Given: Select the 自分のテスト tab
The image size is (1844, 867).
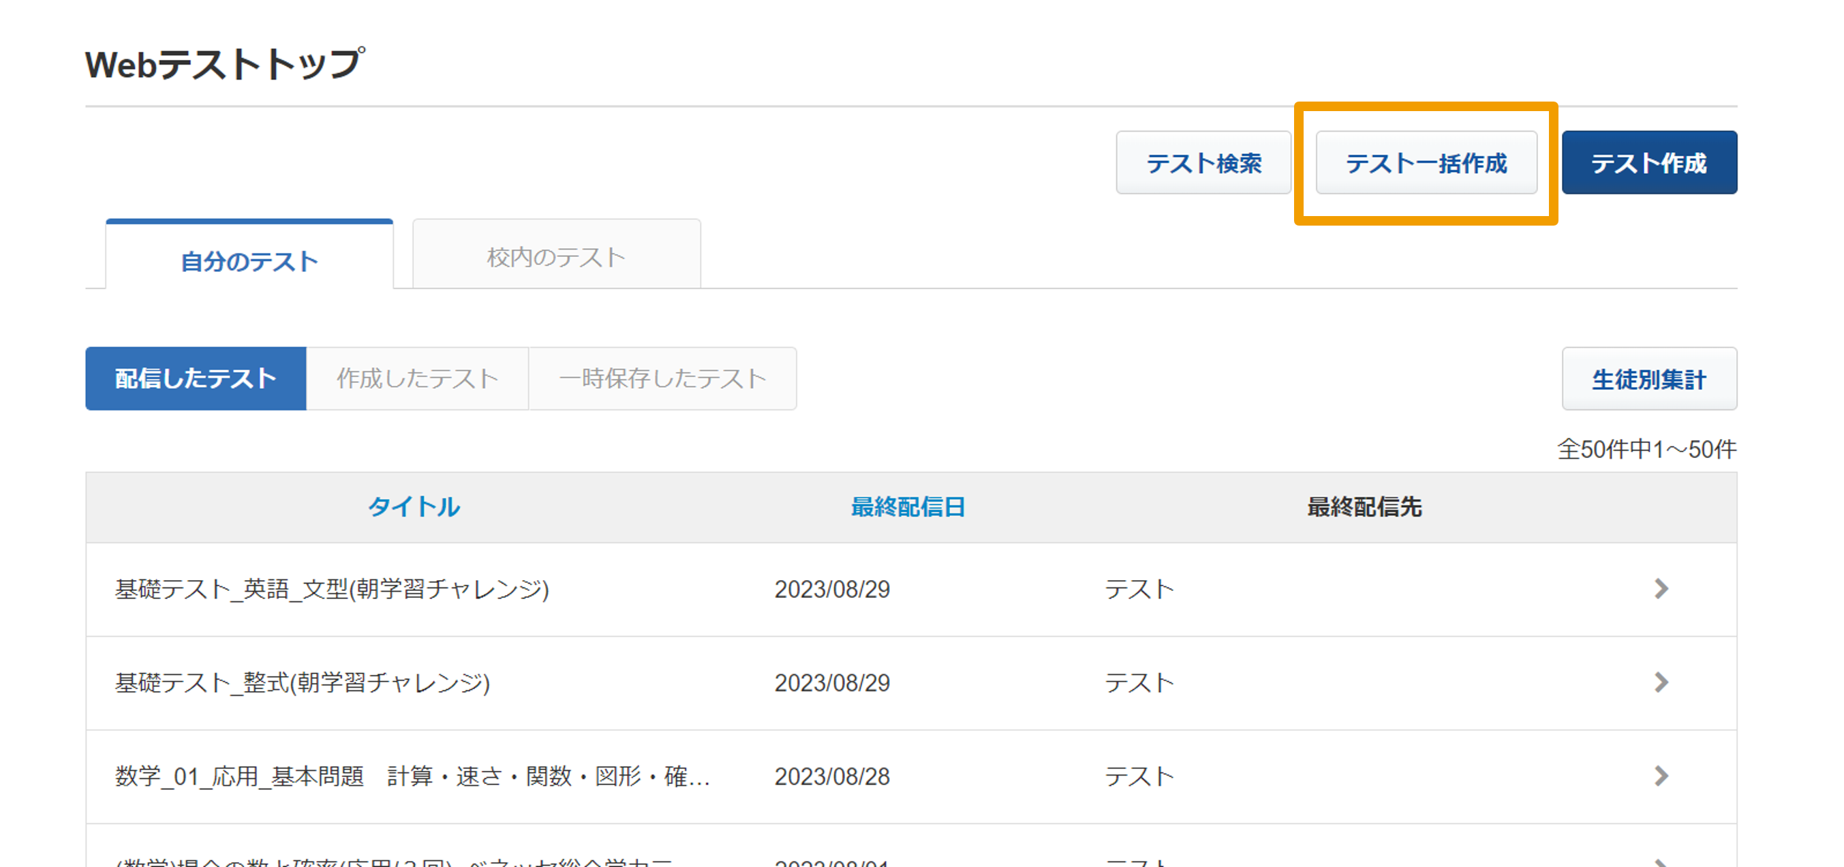Looking at the screenshot, I should pyautogui.click(x=249, y=255).
